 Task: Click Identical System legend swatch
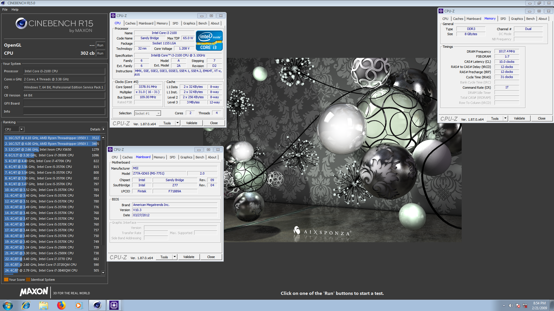(28, 280)
